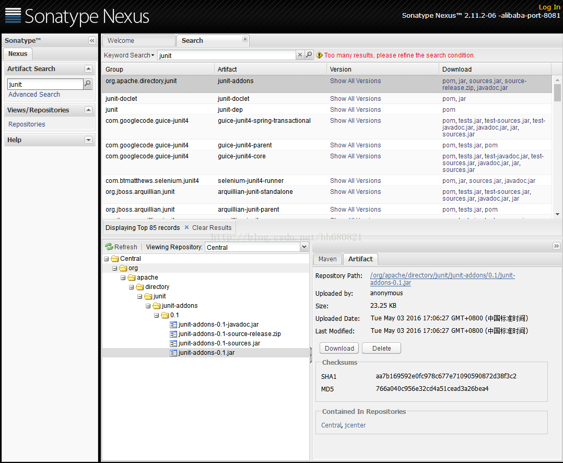The image size is (563, 463).
Task: Clear the keyword search field with the X icon
Action: pyautogui.click(x=300, y=55)
